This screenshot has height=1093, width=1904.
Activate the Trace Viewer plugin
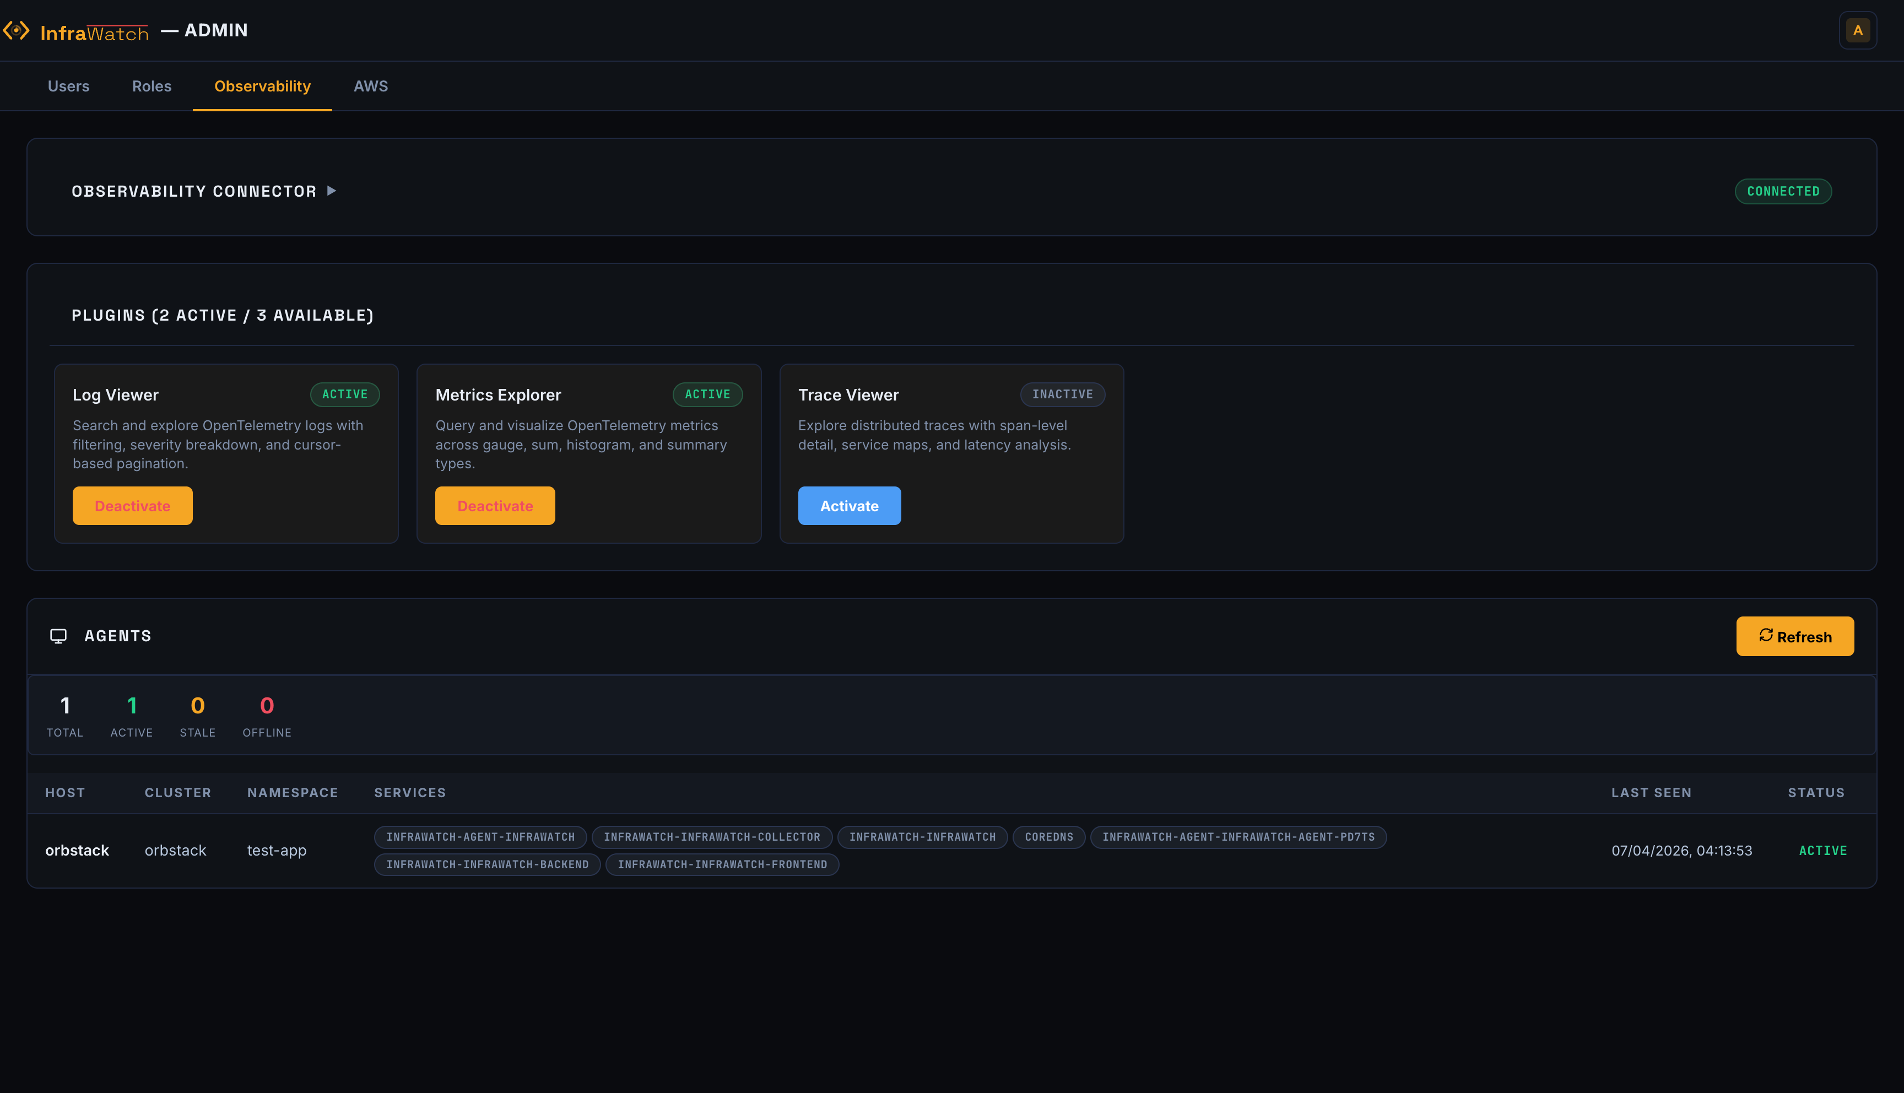tap(849, 505)
